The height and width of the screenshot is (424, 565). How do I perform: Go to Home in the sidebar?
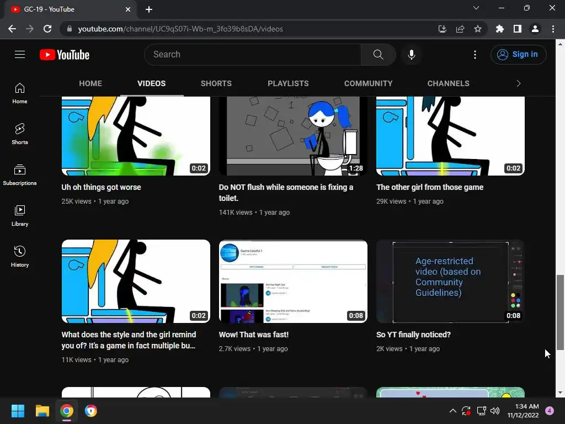[x=20, y=93]
